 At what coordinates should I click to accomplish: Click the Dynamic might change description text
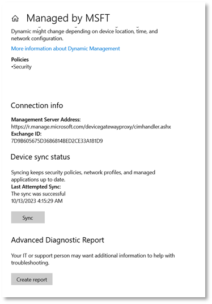[84, 35]
